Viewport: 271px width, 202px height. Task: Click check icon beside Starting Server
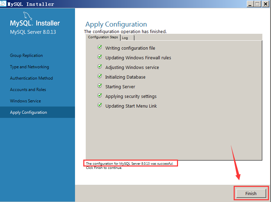tap(100, 85)
